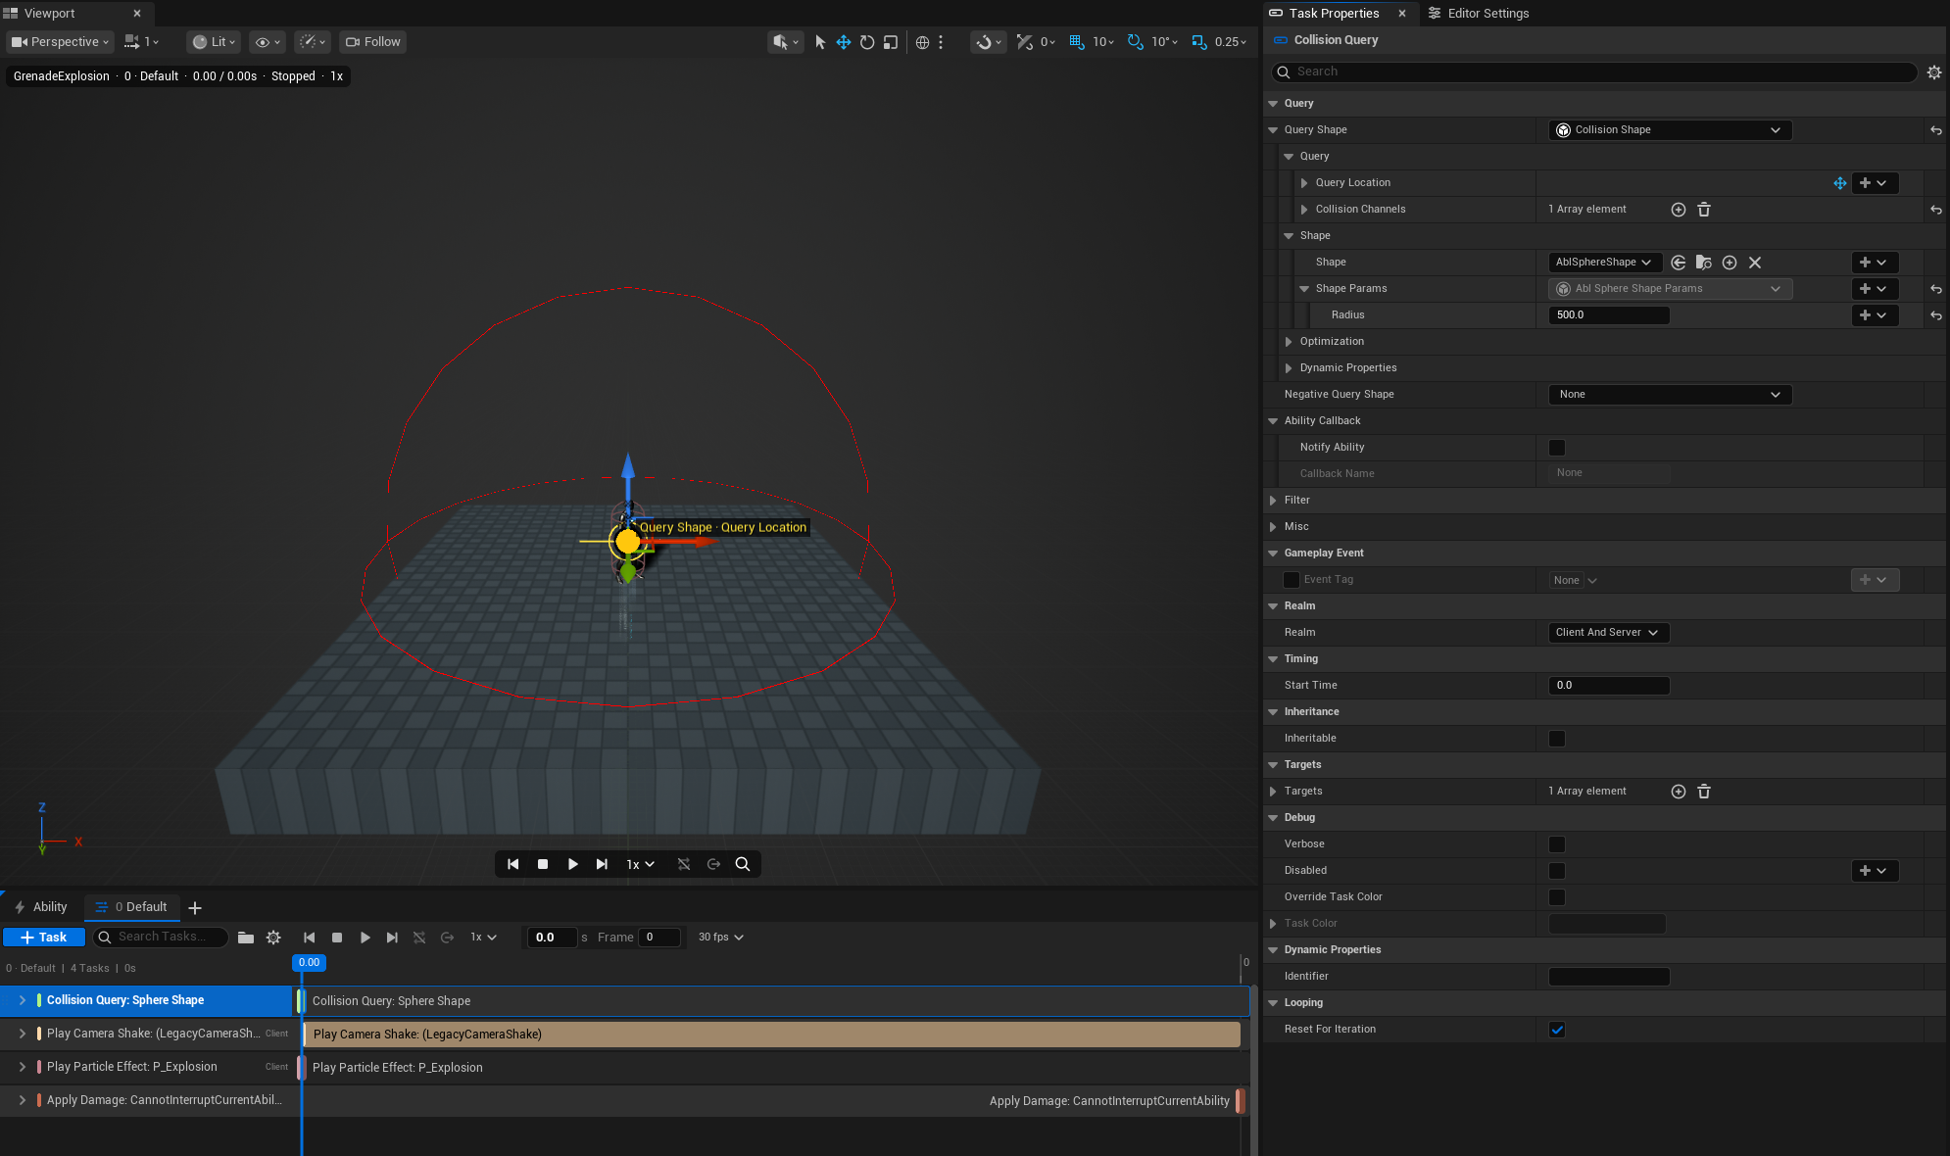Browse to AblSphereShape asset in content browser

point(1704,263)
